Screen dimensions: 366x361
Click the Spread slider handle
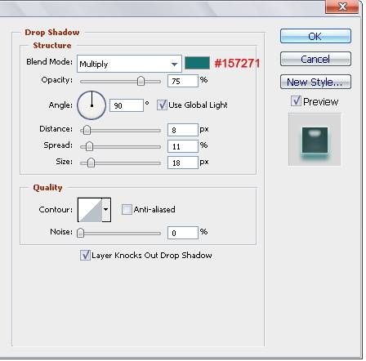point(89,146)
